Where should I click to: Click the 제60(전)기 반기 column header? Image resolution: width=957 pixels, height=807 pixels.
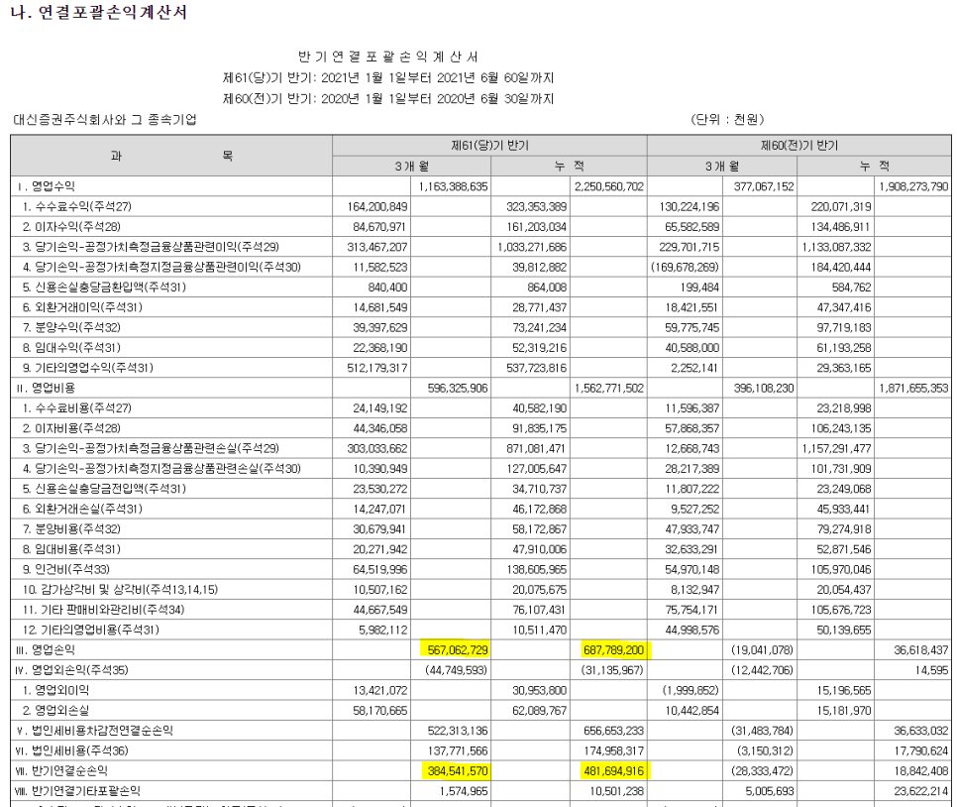pos(802,146)
